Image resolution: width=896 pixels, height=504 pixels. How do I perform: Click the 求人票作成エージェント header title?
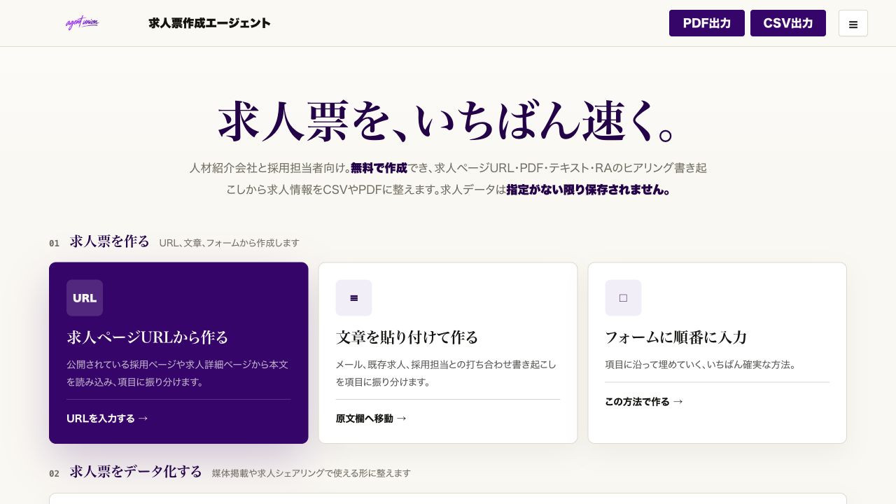tap(209, 23)
